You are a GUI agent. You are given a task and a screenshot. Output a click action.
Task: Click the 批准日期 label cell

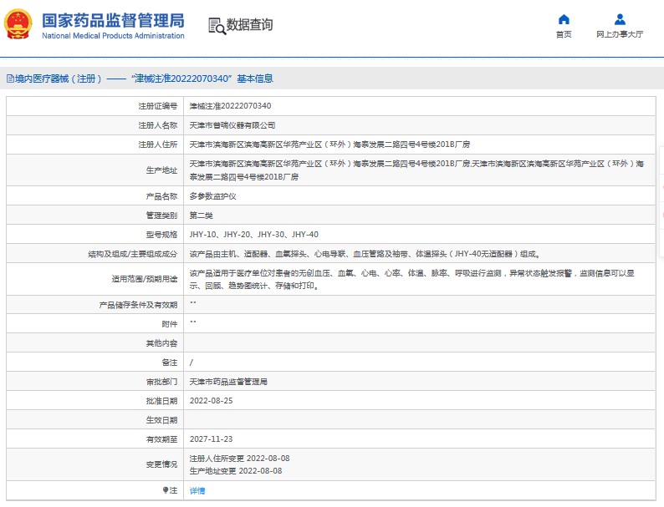pos(94,401)
